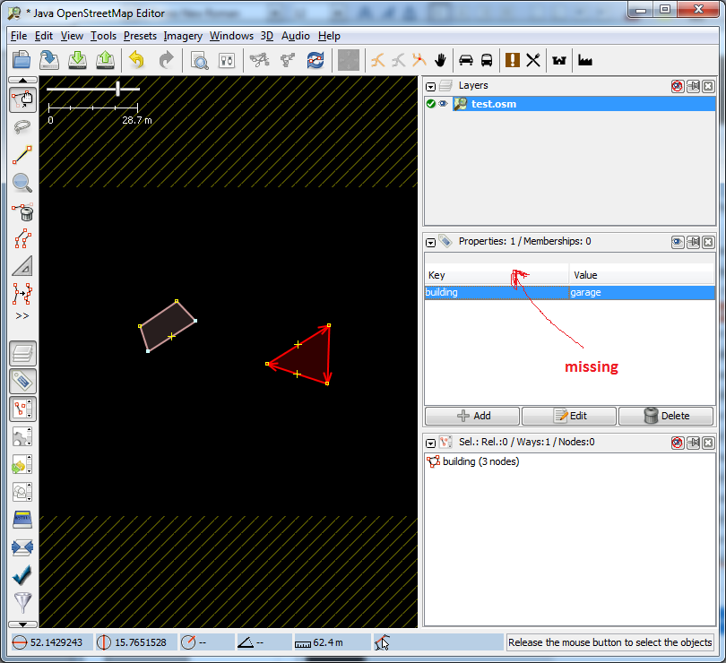Viewport: 726px width, 663px height.
Task: Select the test.osm layer row
Action: coord(570,104)
